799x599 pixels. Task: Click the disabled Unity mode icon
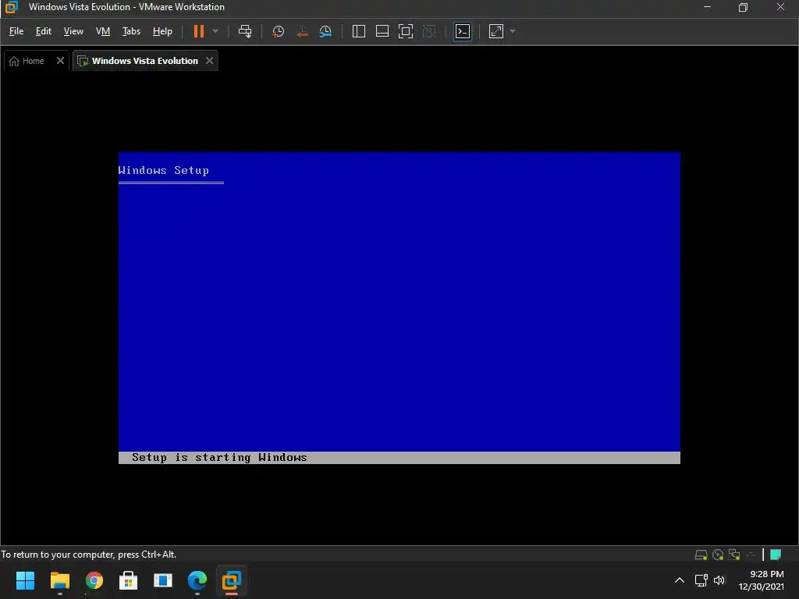tap(430, 31)
